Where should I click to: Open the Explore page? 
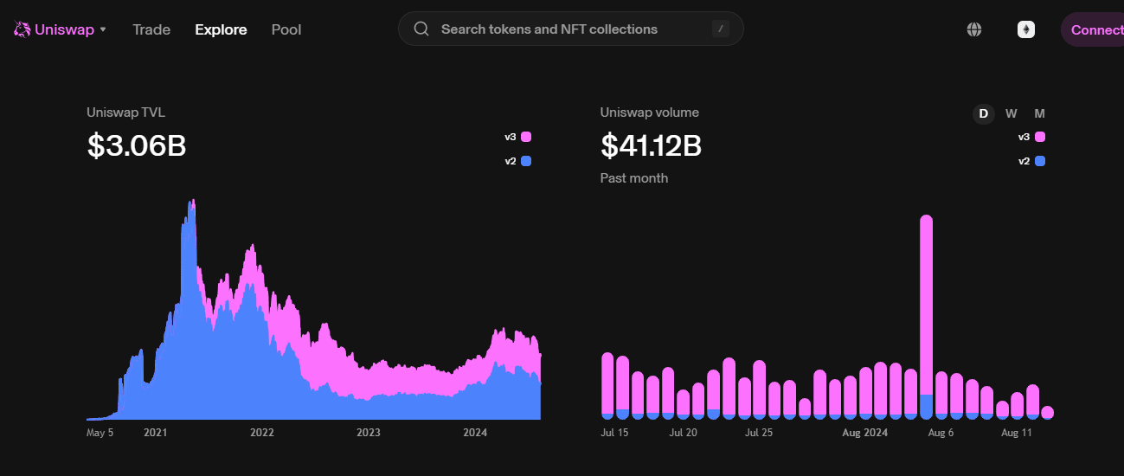(221, 29)
